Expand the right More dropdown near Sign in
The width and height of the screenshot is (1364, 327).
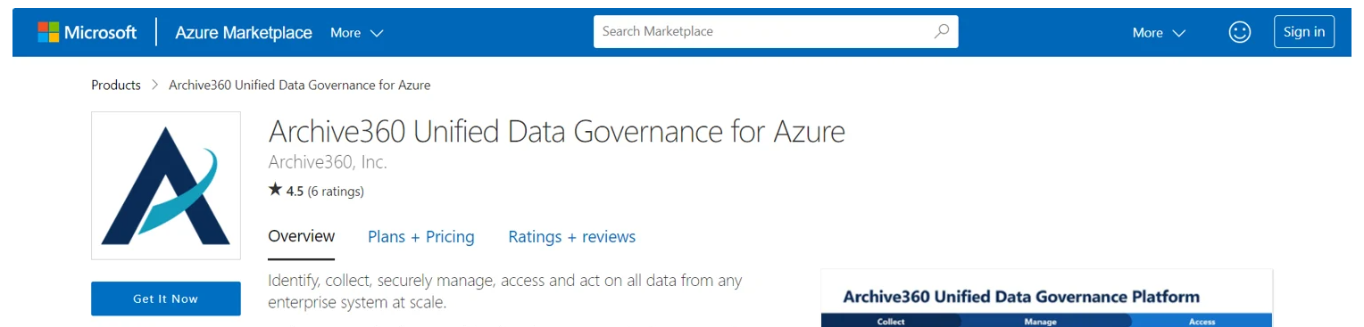[x=1159, y=33]
